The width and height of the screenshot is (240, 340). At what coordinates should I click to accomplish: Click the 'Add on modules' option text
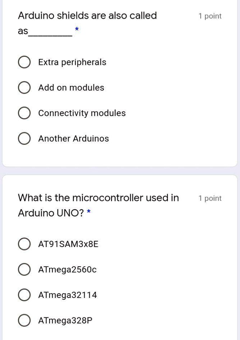point(71,88)
